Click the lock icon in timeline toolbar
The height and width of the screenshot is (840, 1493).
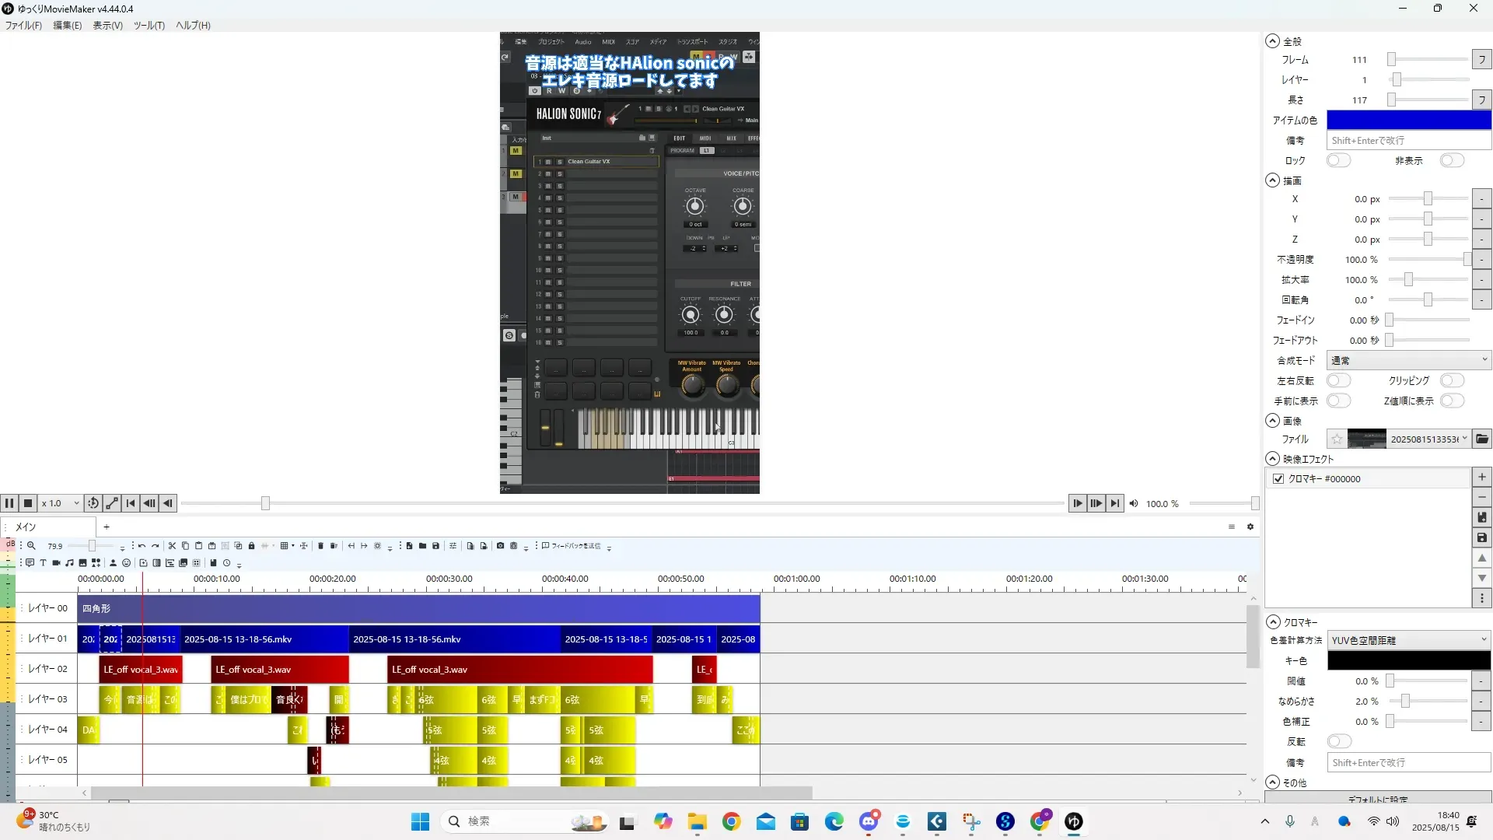coord(251,546)
